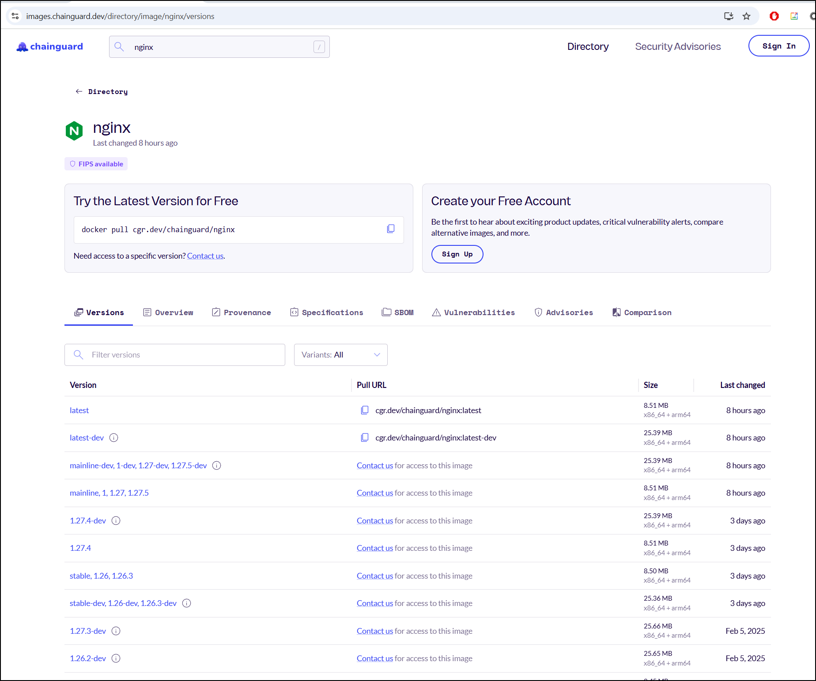The height and width of the screenshot is (681, 816).
Task: Copy the nginx:latest-dev pull URL
Action: coord(365,437)
